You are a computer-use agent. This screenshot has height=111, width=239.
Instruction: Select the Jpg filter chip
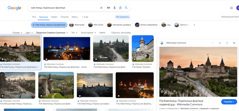167,25
